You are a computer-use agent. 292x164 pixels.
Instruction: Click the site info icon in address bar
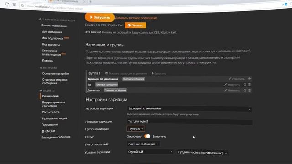click(22, 5)
